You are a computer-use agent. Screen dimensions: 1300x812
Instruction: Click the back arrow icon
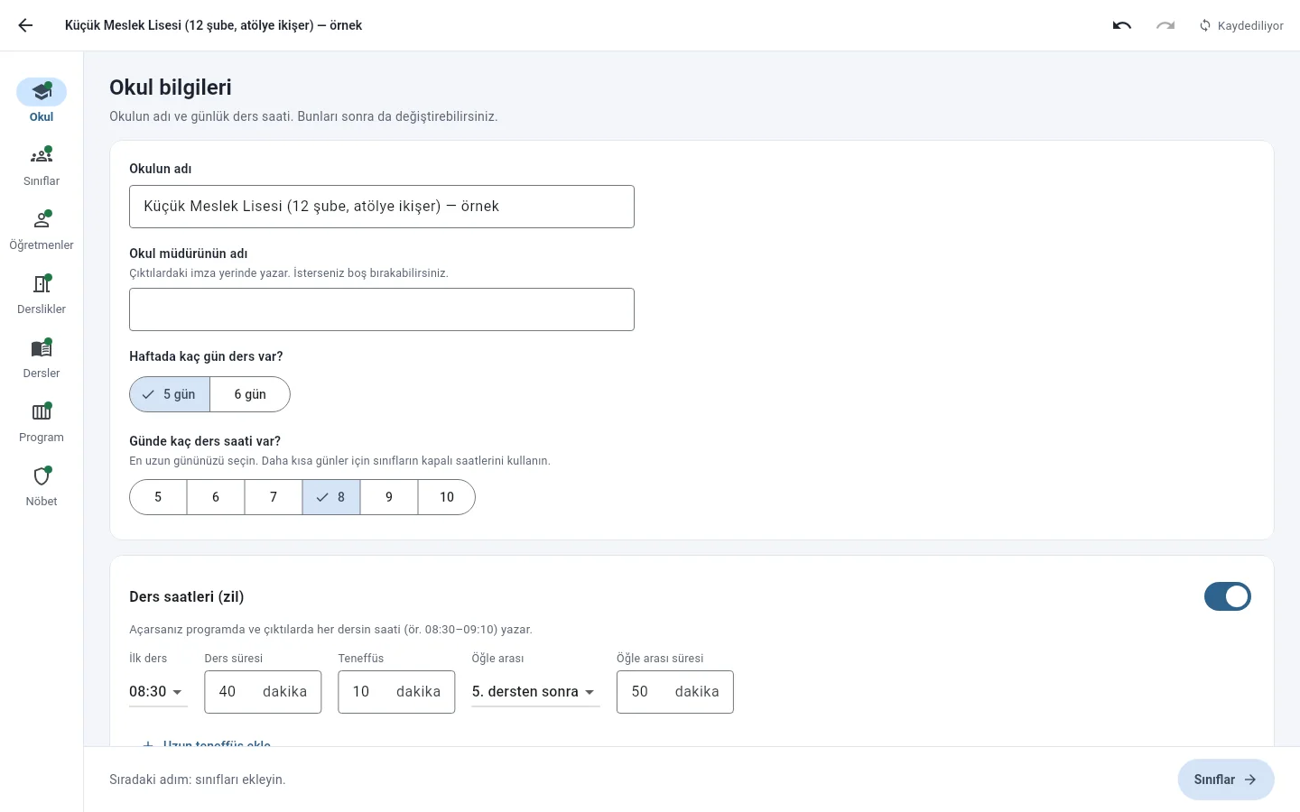25,25
